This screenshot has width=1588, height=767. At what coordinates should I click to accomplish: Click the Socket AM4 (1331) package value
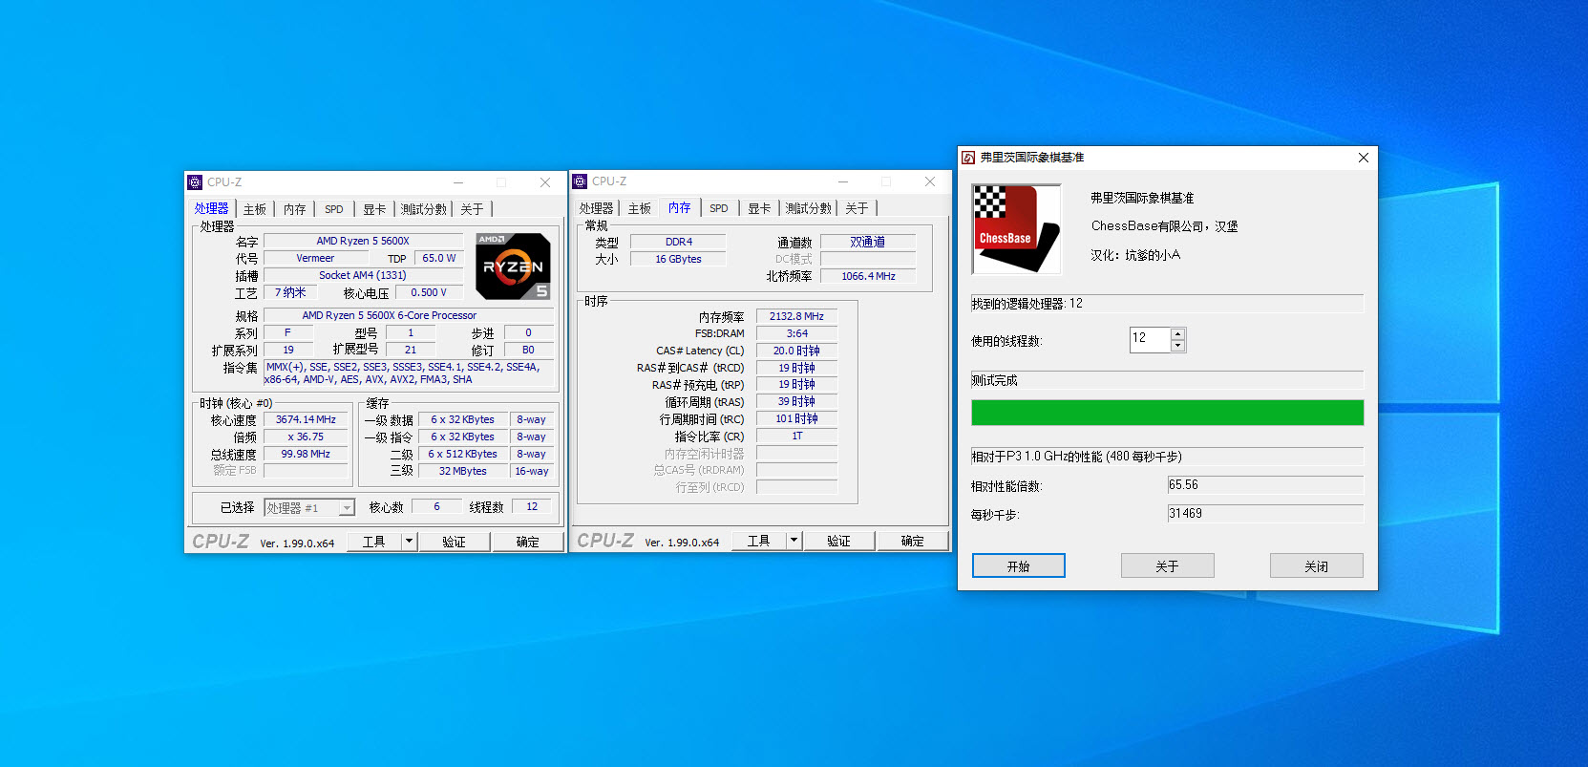[363, 276]
